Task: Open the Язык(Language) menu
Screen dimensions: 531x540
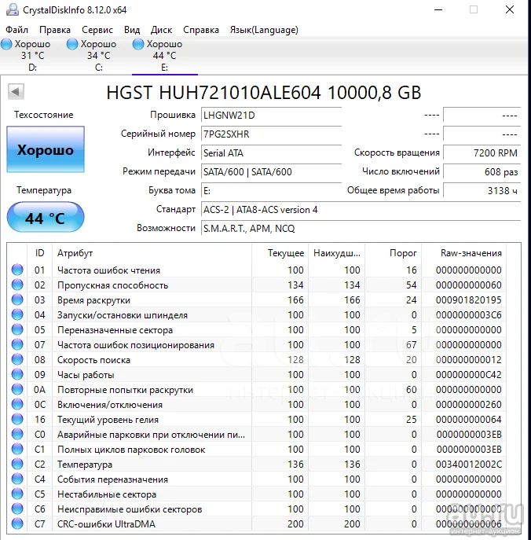Action: click(x=264, y=30)
